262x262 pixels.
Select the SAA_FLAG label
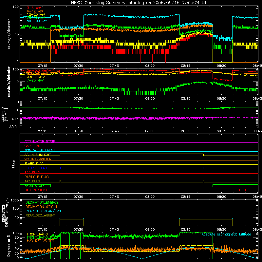(x=32, y=172)
